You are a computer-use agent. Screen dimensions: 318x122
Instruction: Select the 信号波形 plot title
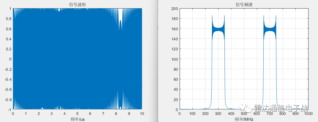point(77,4)
